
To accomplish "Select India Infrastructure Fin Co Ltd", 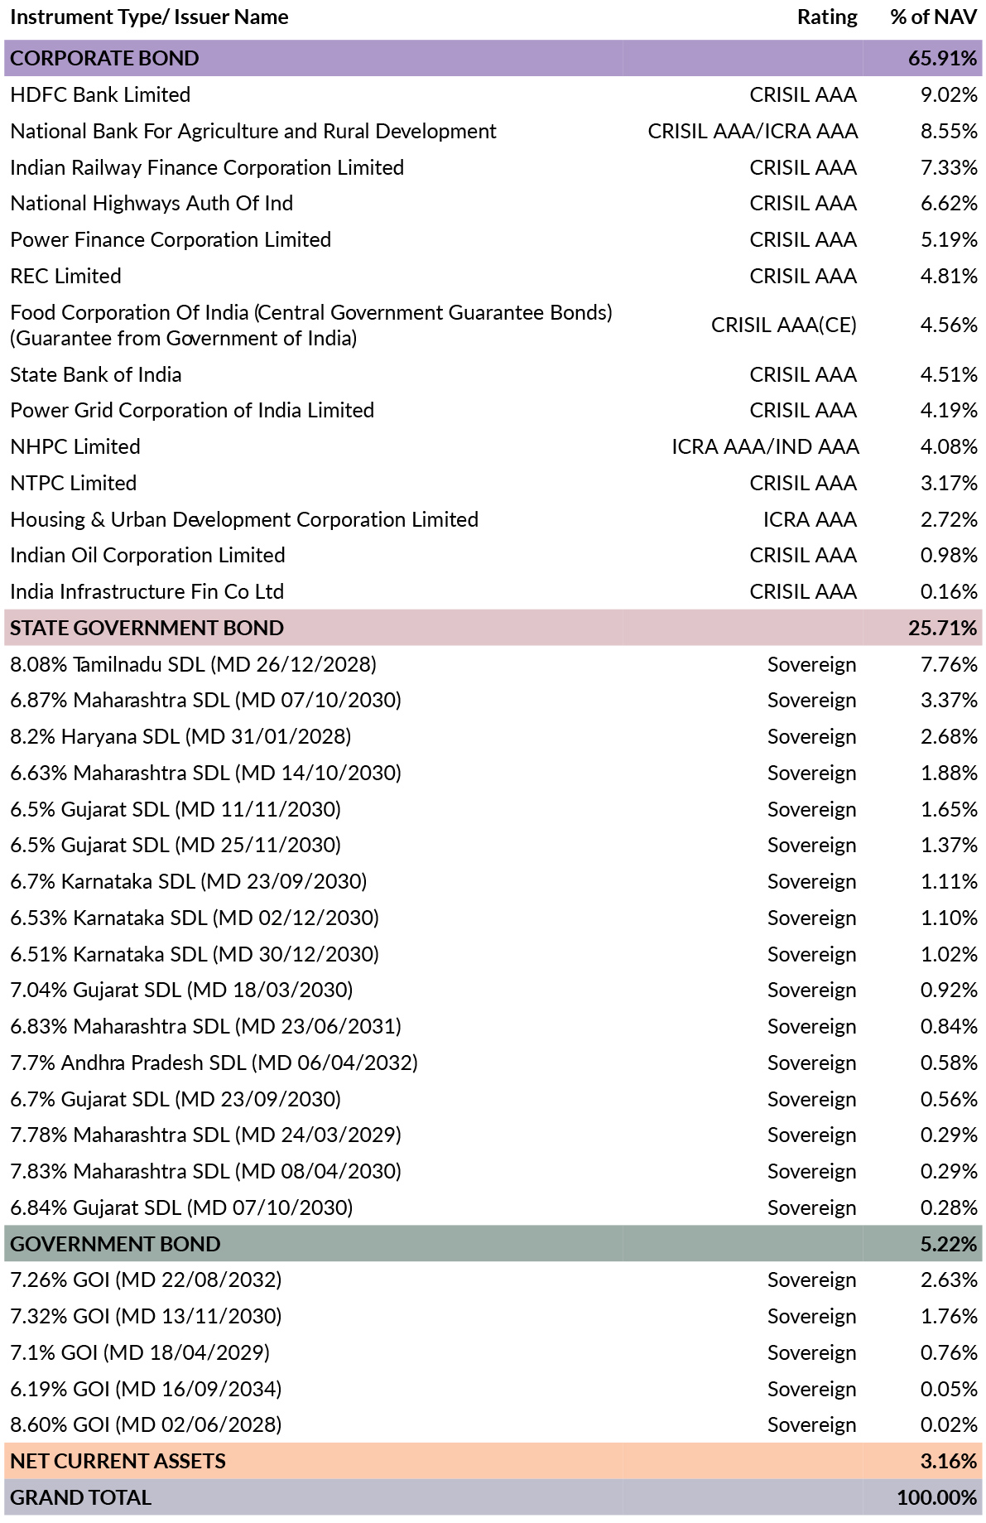I will click(x=147, y=592).
